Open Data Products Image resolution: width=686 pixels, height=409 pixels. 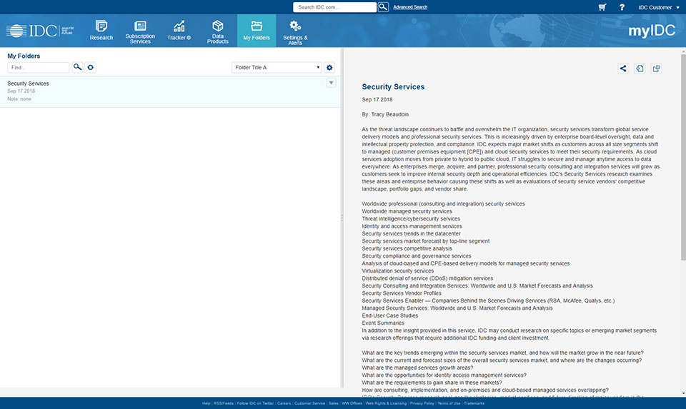(x=217, y=31)
